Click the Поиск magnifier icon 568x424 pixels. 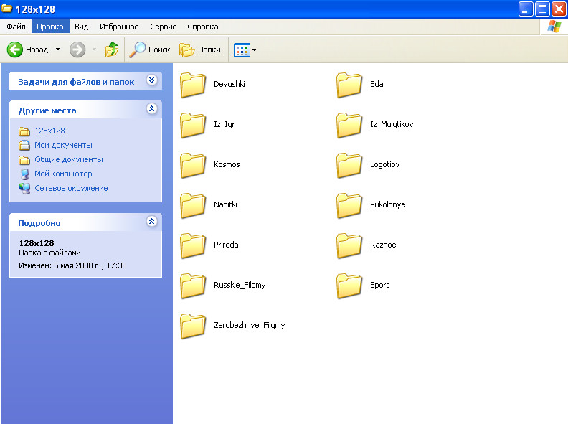point(137,50)
